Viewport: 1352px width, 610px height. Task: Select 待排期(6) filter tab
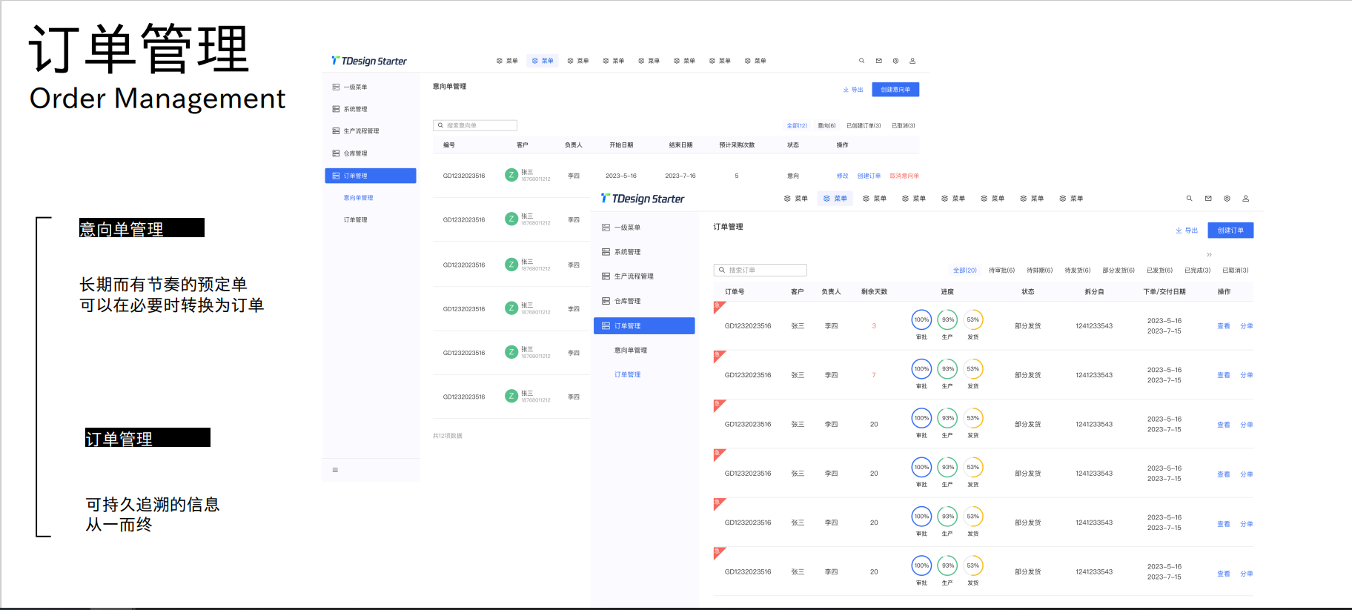point(1039,271)
